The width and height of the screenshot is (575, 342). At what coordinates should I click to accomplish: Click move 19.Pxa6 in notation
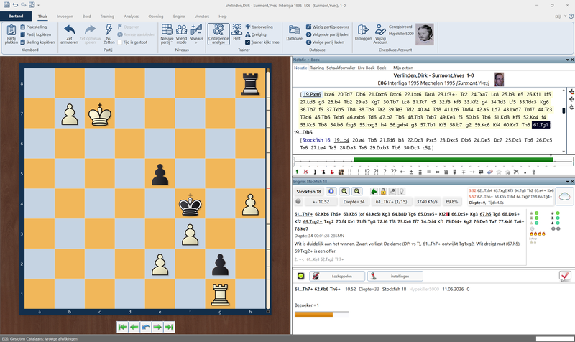(312, 94)
